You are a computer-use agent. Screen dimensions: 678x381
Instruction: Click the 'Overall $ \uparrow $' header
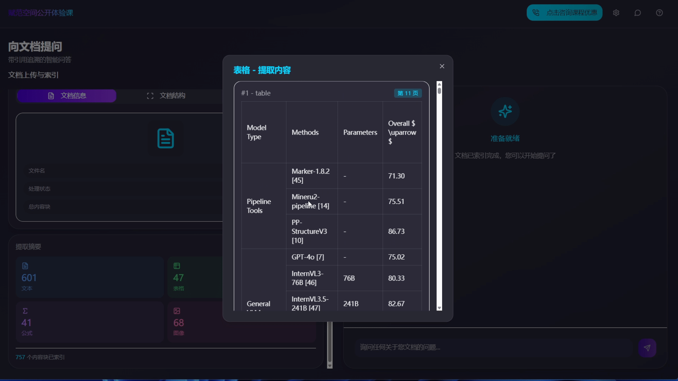(x=402, y=132)
